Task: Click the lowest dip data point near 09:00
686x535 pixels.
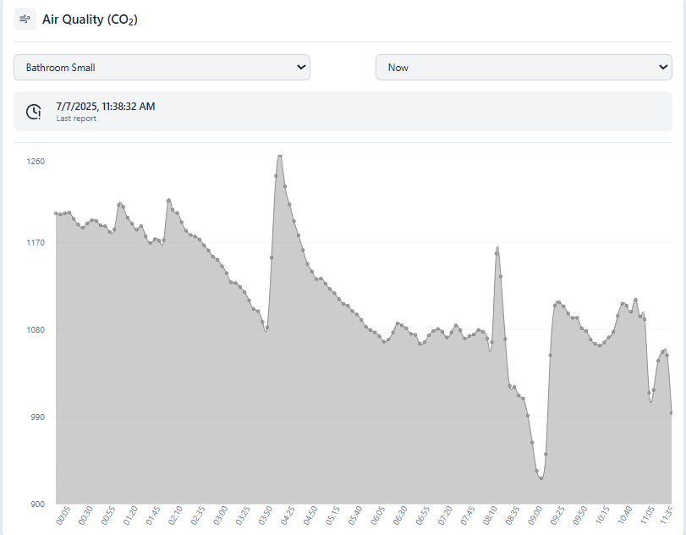Action: click(x=541, y=478)
